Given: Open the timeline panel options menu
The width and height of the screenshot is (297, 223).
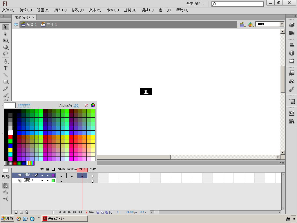Looking at the screenshot, I should click(x=282, y=163).
